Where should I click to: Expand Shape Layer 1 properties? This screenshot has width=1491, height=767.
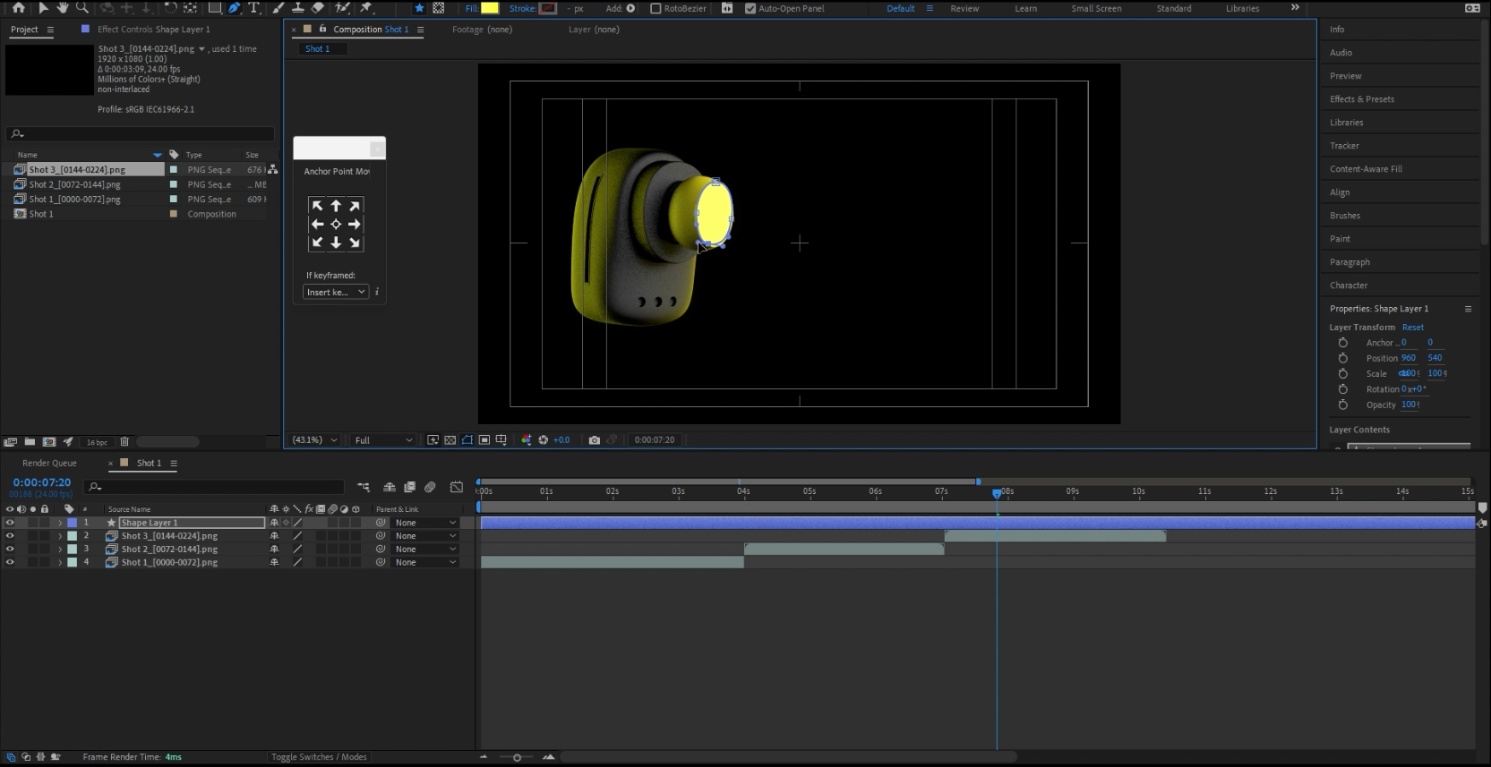[60, 523]
